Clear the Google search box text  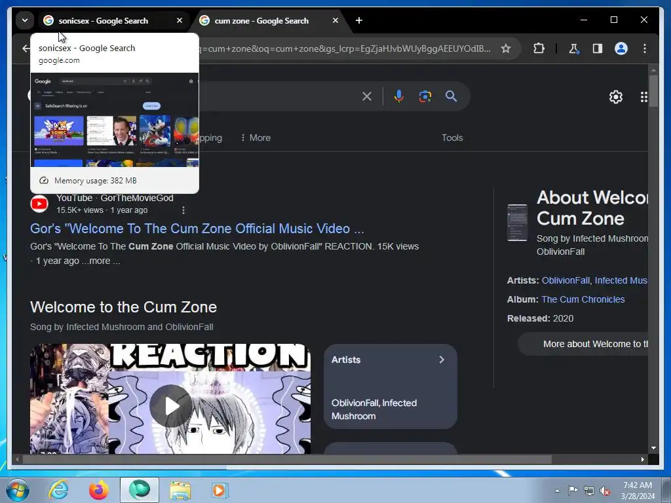(x=367, y=96)
